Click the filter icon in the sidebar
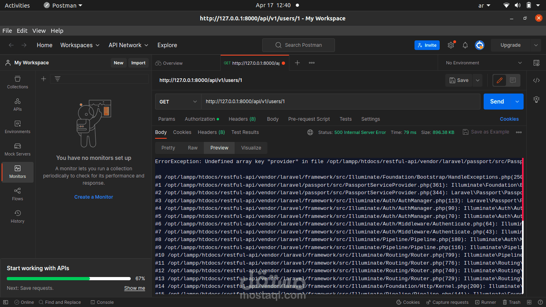The image size is (546, 307). coord(58,79)
